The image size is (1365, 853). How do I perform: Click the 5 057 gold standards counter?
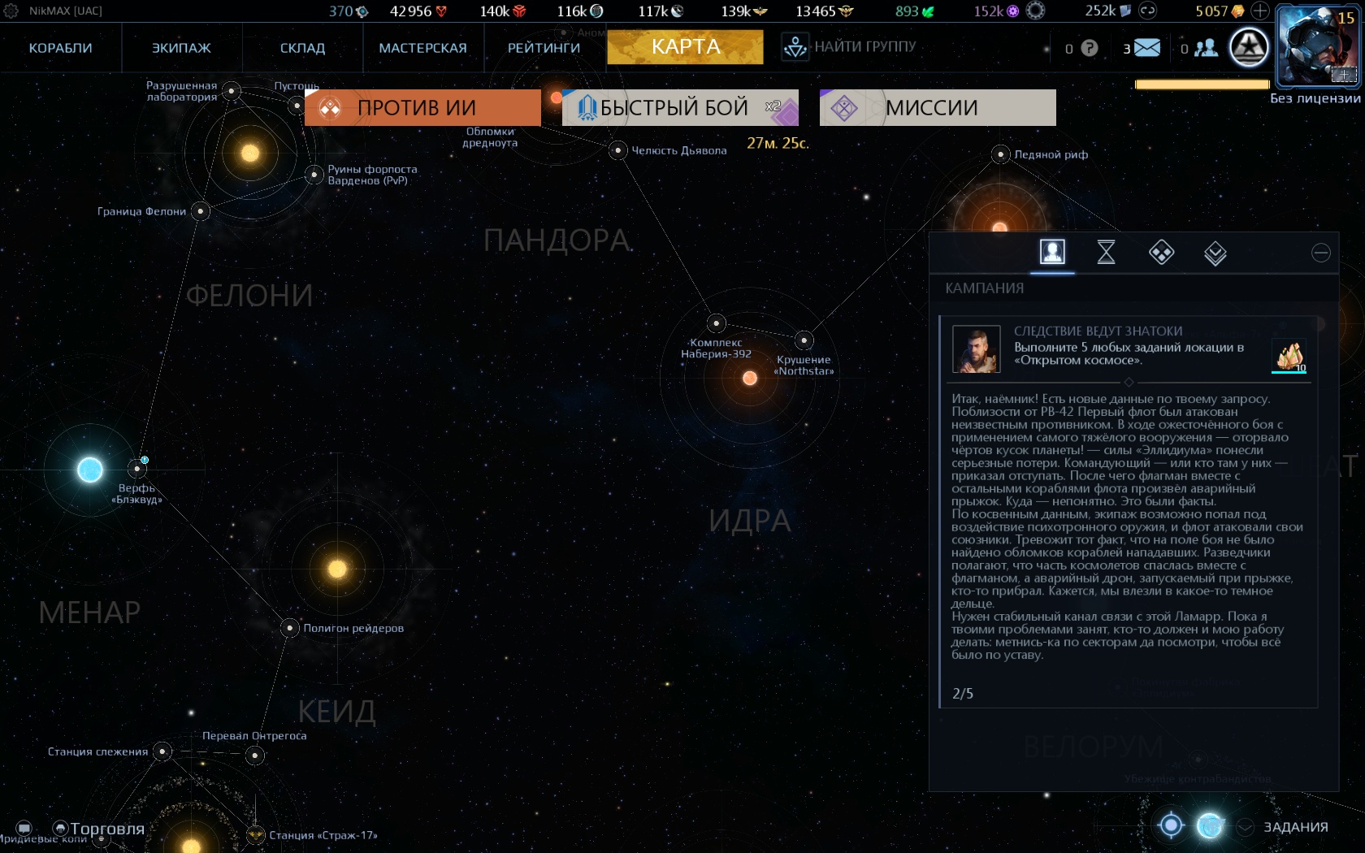[1220, 11]
